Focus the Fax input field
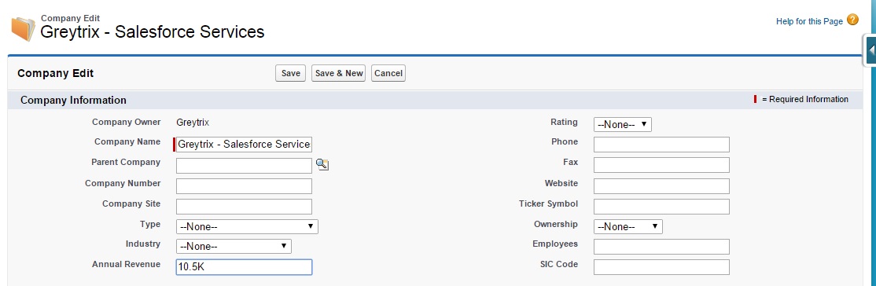 [x=661, y=165]
